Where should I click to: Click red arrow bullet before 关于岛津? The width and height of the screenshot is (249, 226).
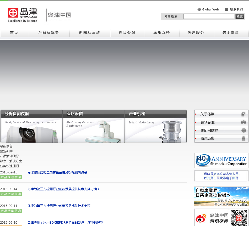point(196,114)
